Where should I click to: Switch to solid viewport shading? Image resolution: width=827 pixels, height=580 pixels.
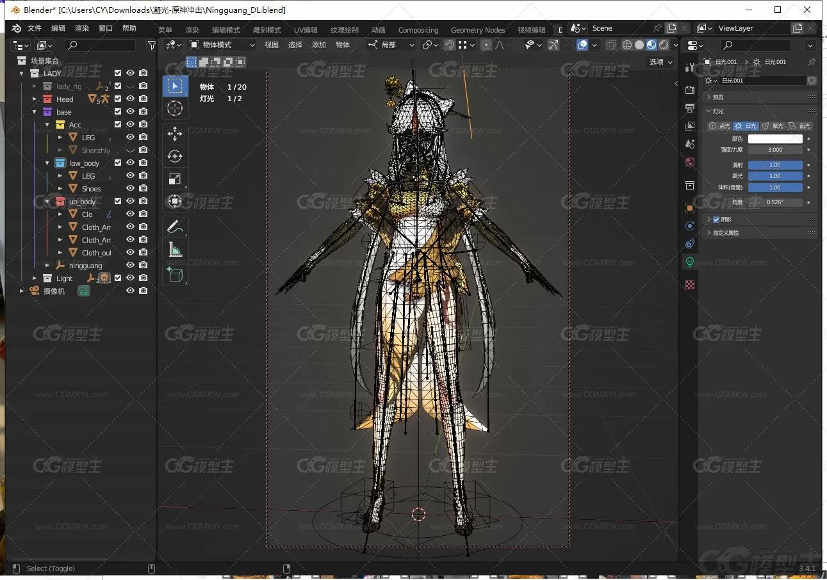[x=639, y=45]
